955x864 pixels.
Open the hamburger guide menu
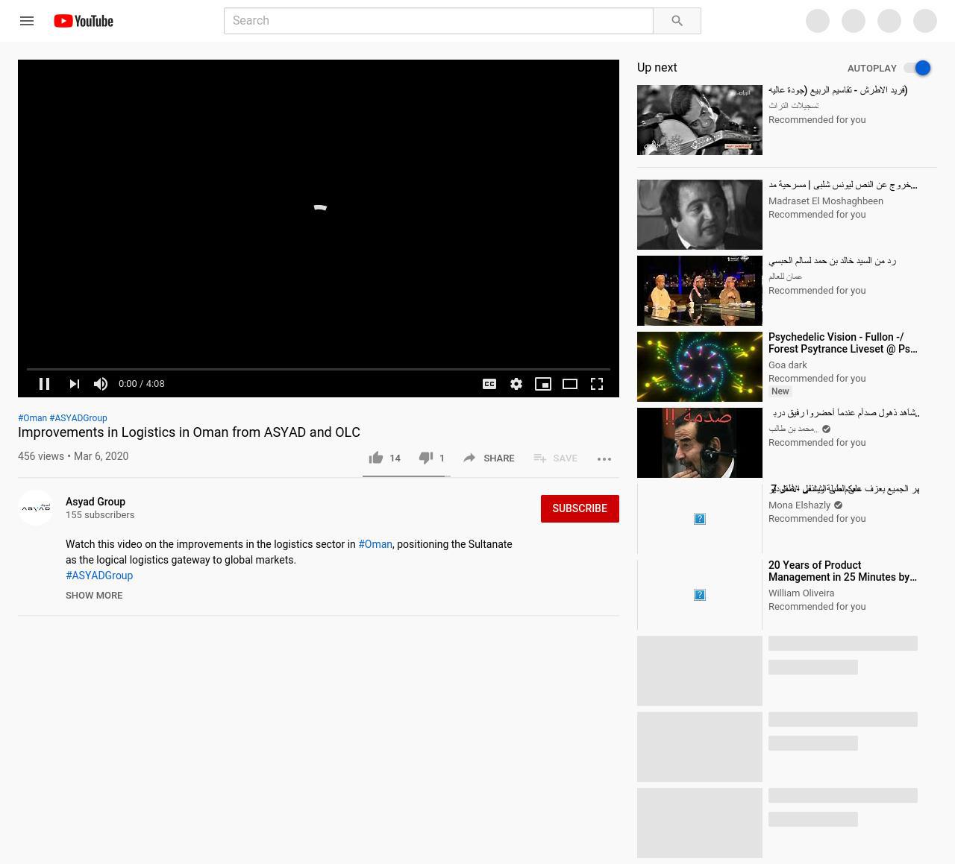coord(27,21)
